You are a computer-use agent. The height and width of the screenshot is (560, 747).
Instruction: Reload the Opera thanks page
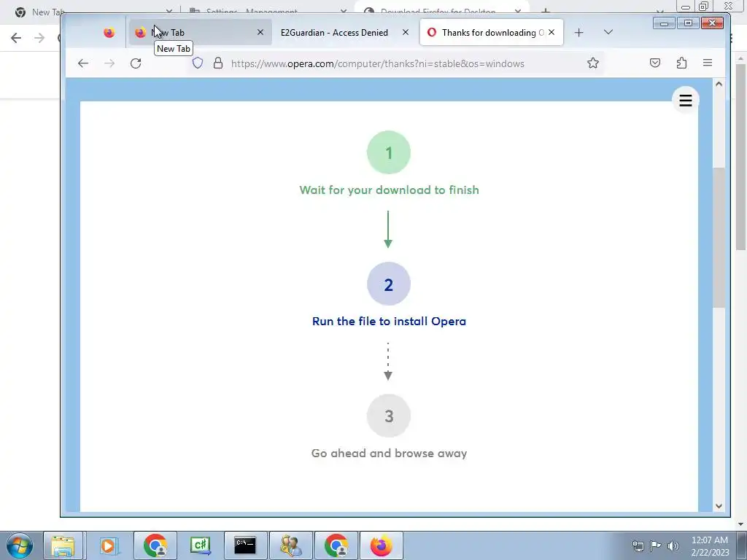(136, 63)
